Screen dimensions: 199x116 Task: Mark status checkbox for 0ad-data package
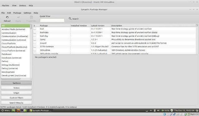coord(35,32)
